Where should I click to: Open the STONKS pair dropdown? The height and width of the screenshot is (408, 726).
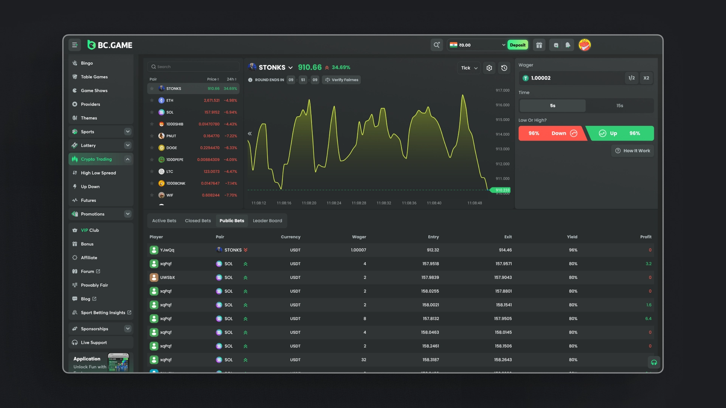290,67
